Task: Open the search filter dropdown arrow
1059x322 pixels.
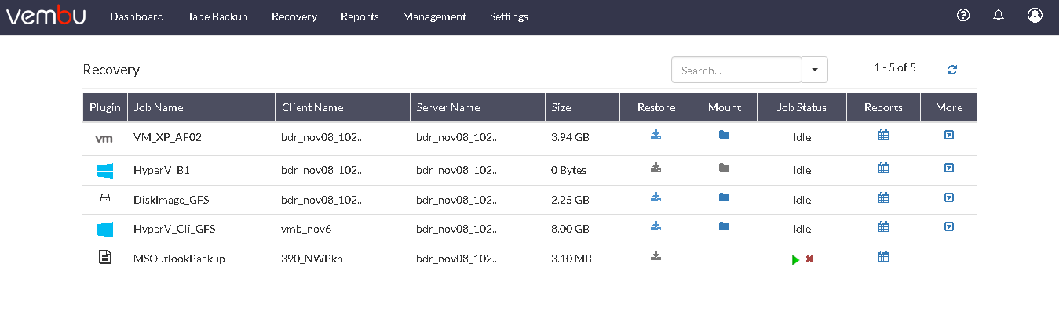Action: coord(815,70)
